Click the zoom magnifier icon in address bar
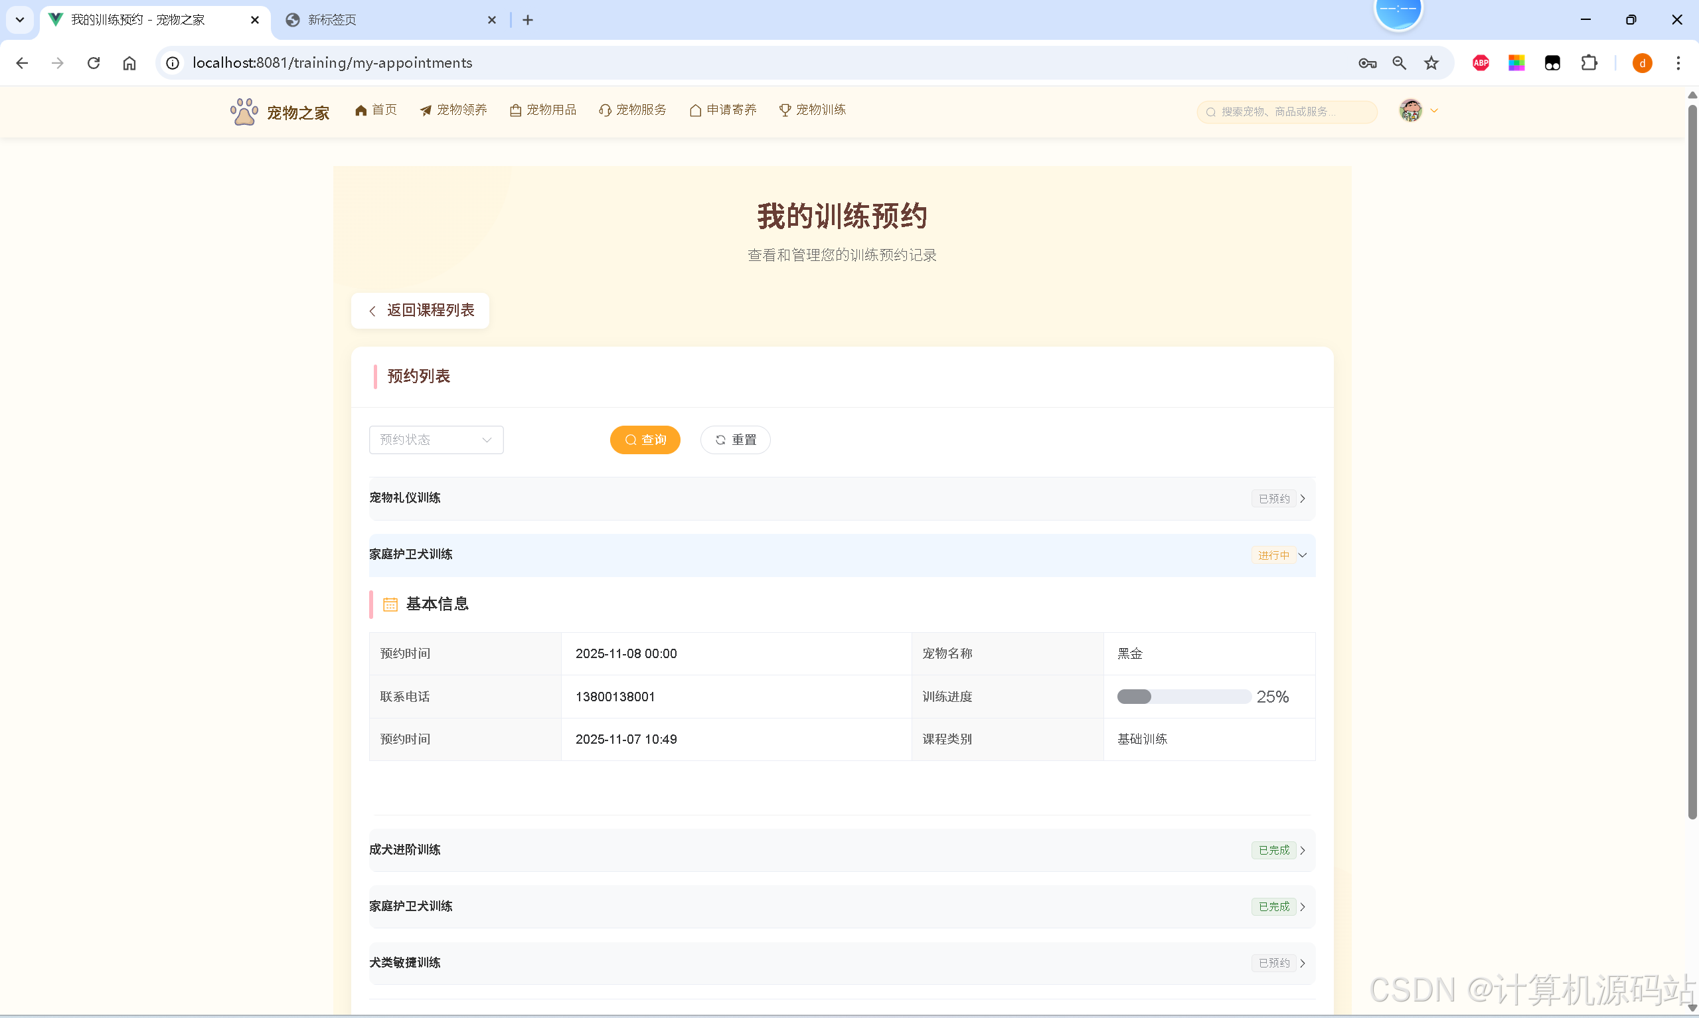This screenshot has height=1018, width=1699. [x=1400, y=63]
